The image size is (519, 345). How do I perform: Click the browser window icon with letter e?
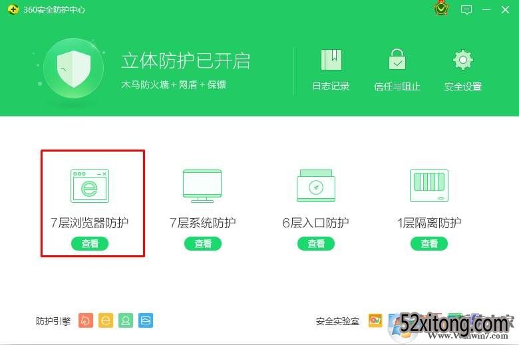89,185
